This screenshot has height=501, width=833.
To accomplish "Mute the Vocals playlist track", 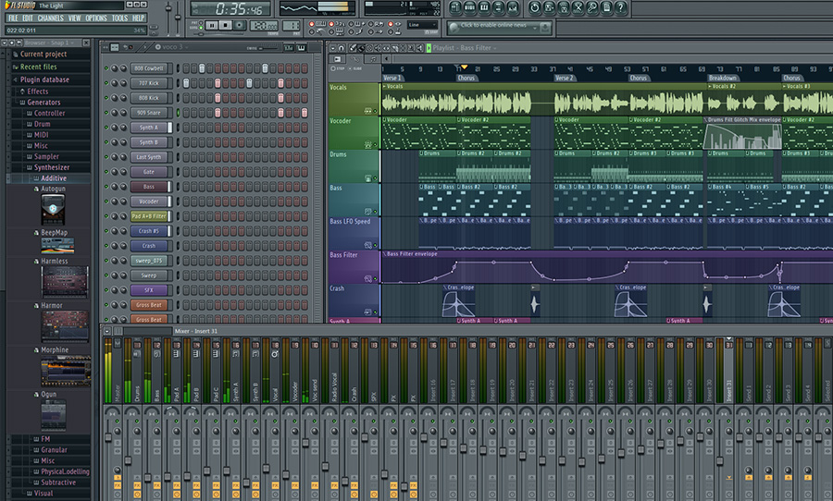I will pyautogui.click(x=375, y=111).
